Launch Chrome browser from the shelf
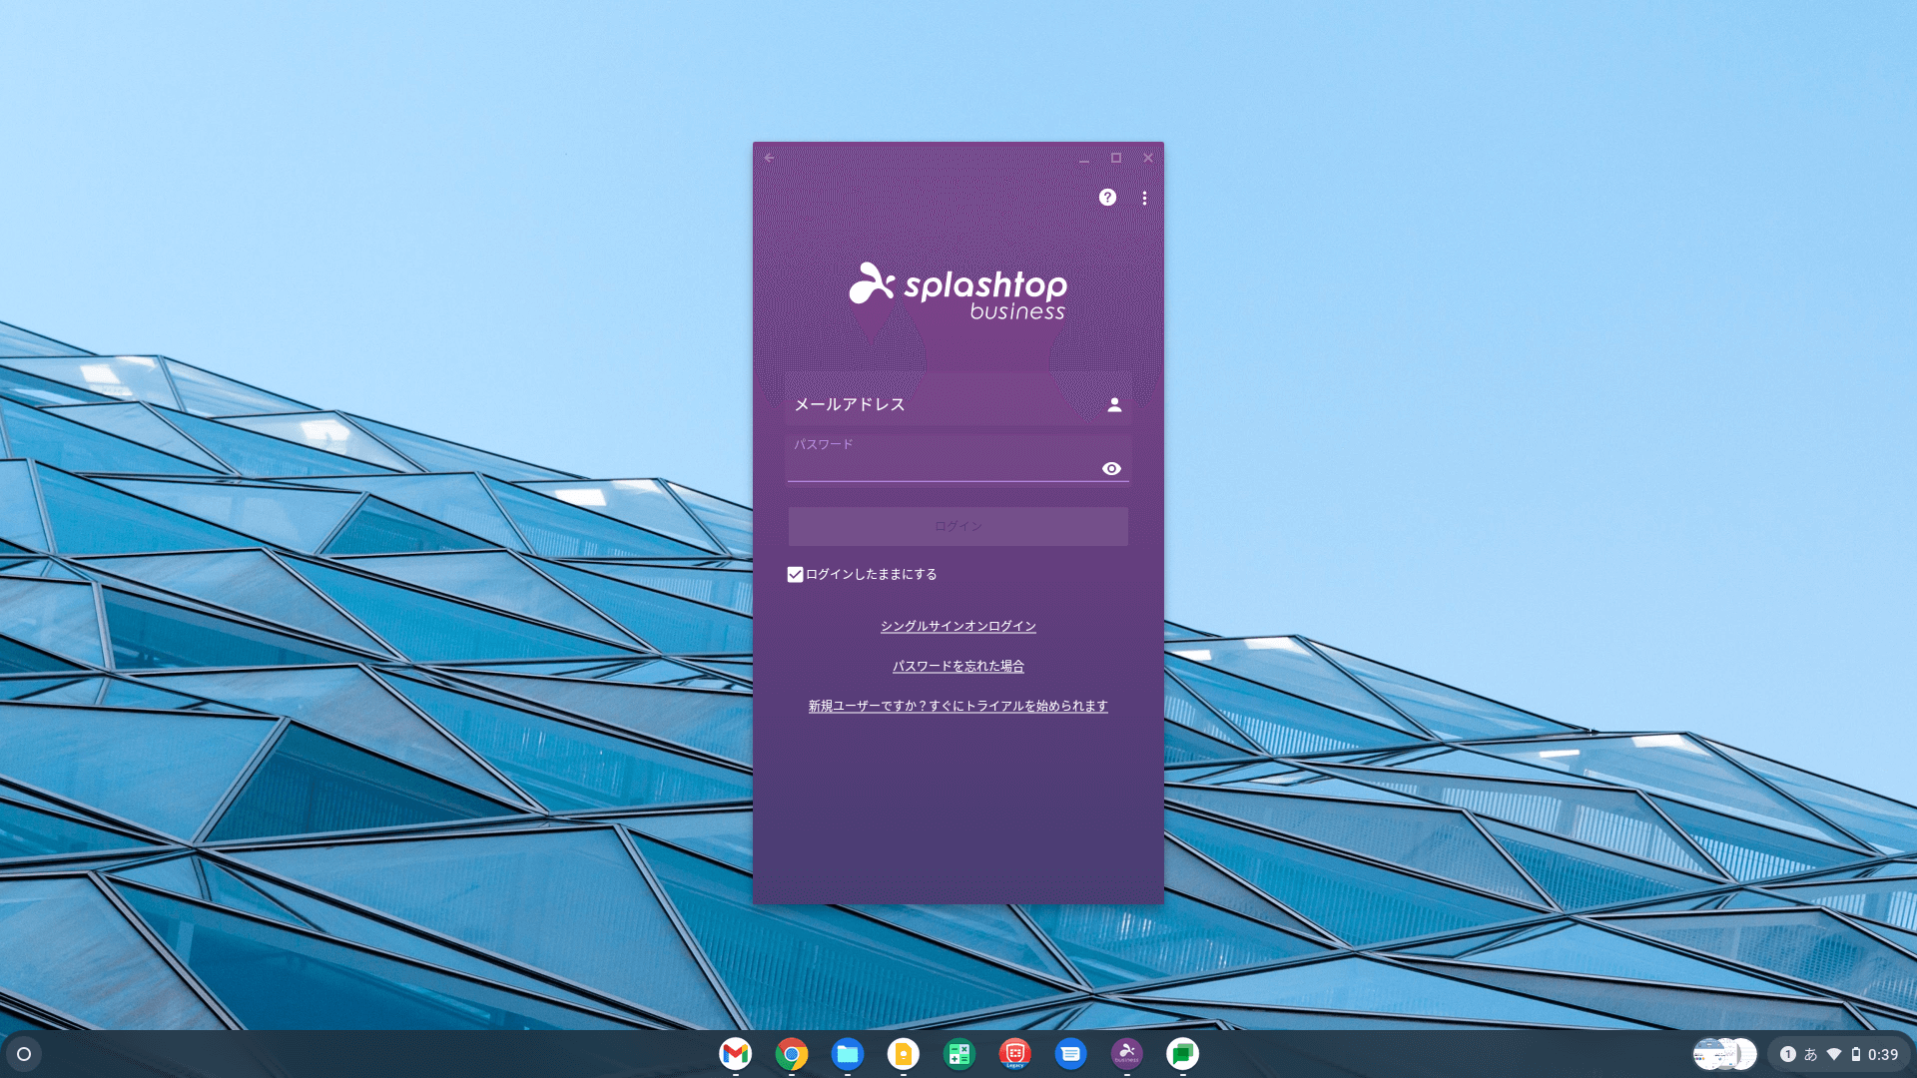 point(792,1054)
